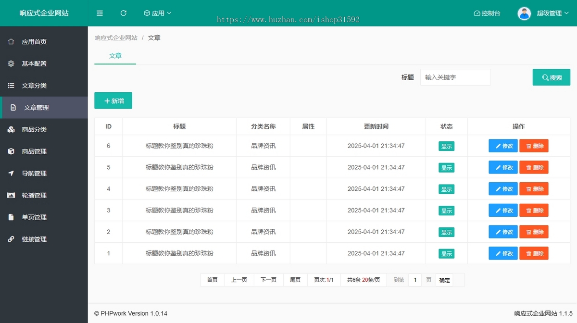Open 导航管理 in the sidebar
The width and height of the screenshot is (577, 323).
(x=34, y=174)
